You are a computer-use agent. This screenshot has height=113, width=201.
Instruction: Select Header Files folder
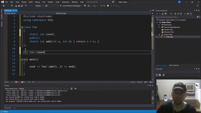168,30
